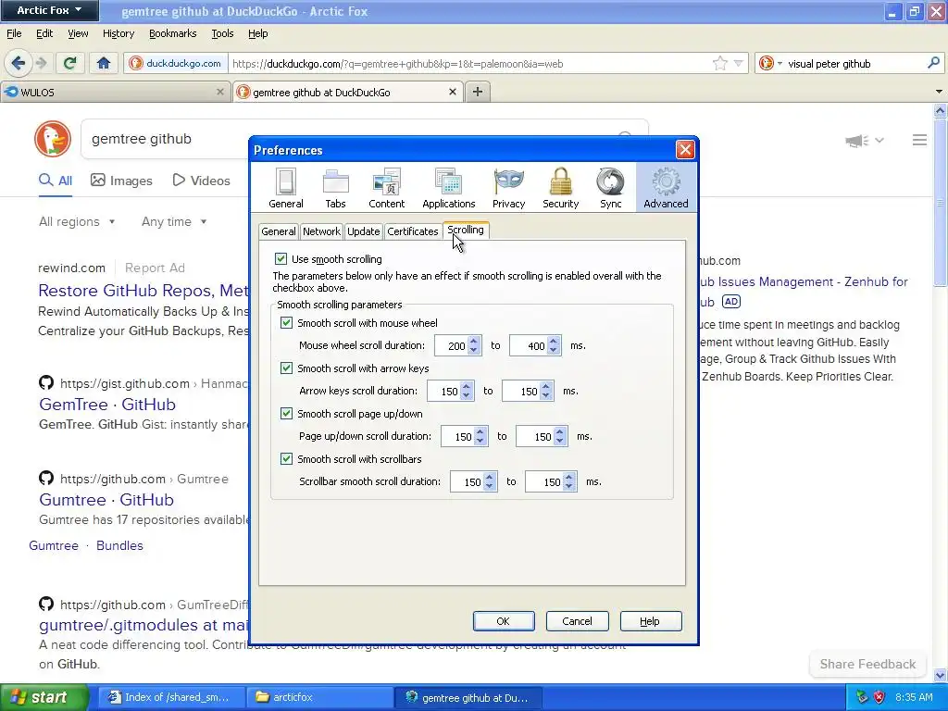This screenshot has width=948, height=711.
Task: Open the Arctic Fox application menu dropdown
Action: [49, 10]
